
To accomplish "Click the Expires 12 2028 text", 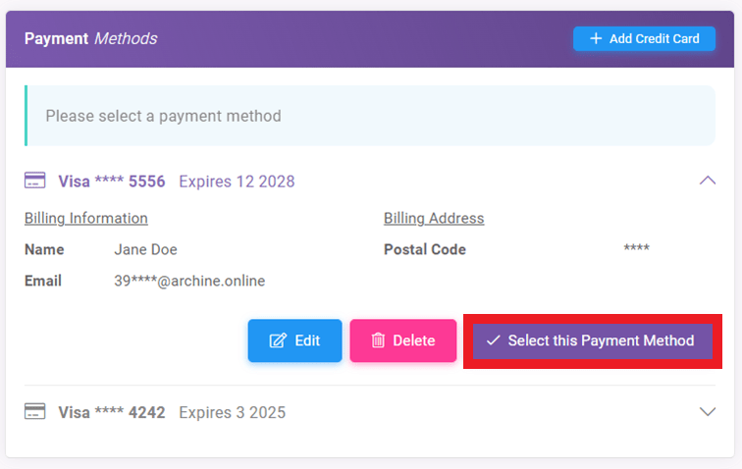I will click(237, 182).
